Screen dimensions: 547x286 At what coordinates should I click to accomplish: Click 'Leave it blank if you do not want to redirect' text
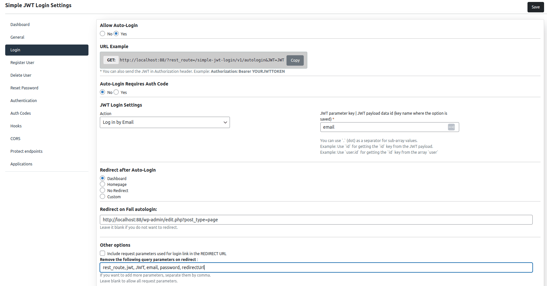click(x=139, y=227)
